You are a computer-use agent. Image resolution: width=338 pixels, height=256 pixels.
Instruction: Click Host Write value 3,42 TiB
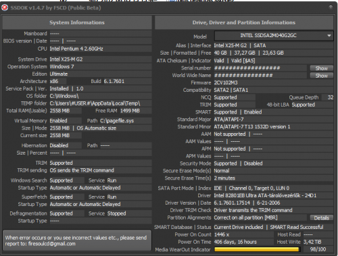pyautogui.click(x=312, y=242)
